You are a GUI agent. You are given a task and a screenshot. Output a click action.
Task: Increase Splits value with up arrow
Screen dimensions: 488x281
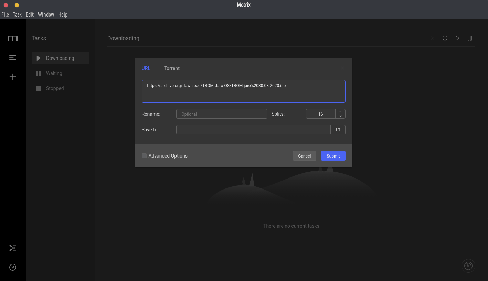coord(340,111)
